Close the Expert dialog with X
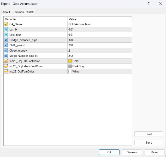This screenshot has height=157, width=166. [x=161, y=4]
